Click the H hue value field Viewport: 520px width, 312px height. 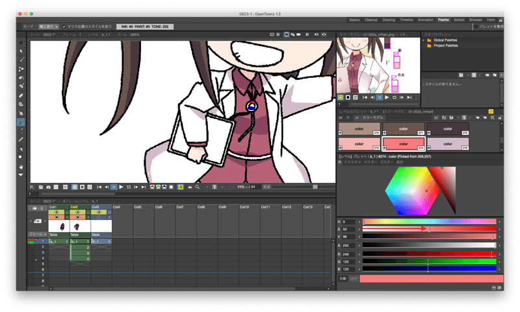(x=348, y=222)
